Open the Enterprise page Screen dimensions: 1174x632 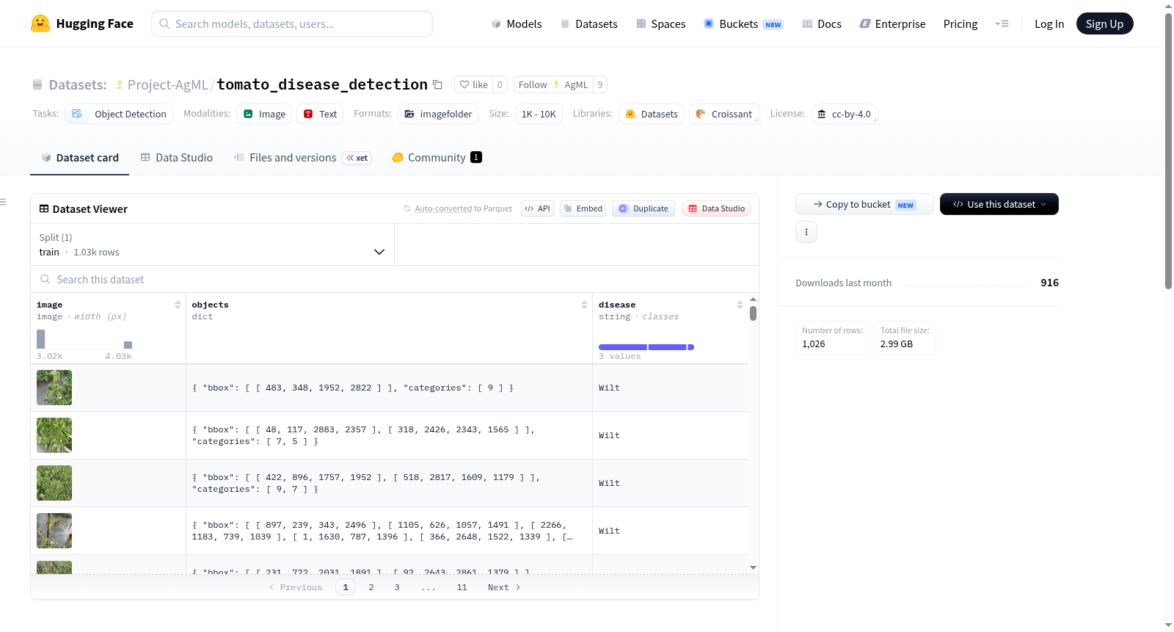point(892,24)
